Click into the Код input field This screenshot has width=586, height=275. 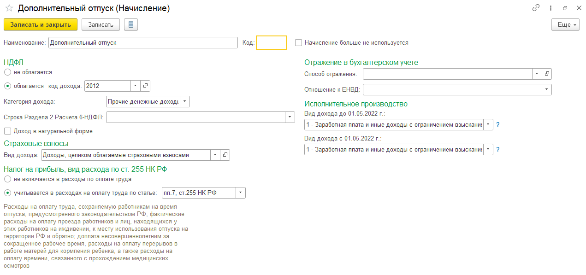tap(271, 43)
